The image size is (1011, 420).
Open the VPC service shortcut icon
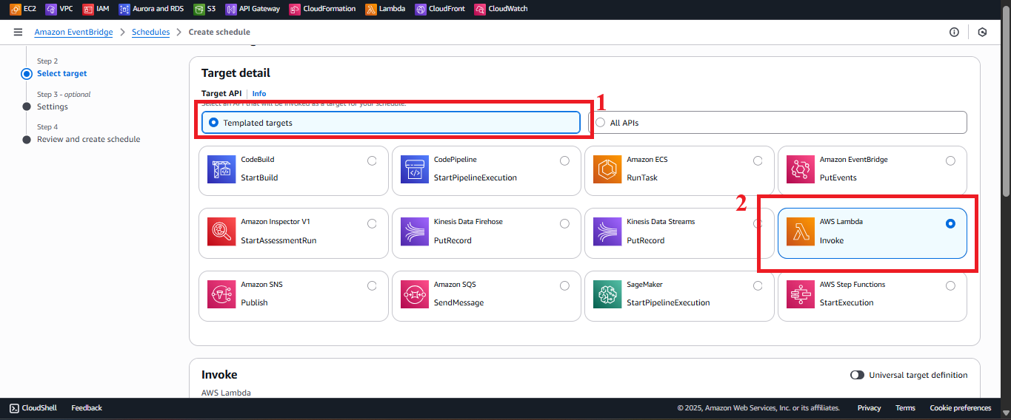pyautogui.click(x=50, y=9)
